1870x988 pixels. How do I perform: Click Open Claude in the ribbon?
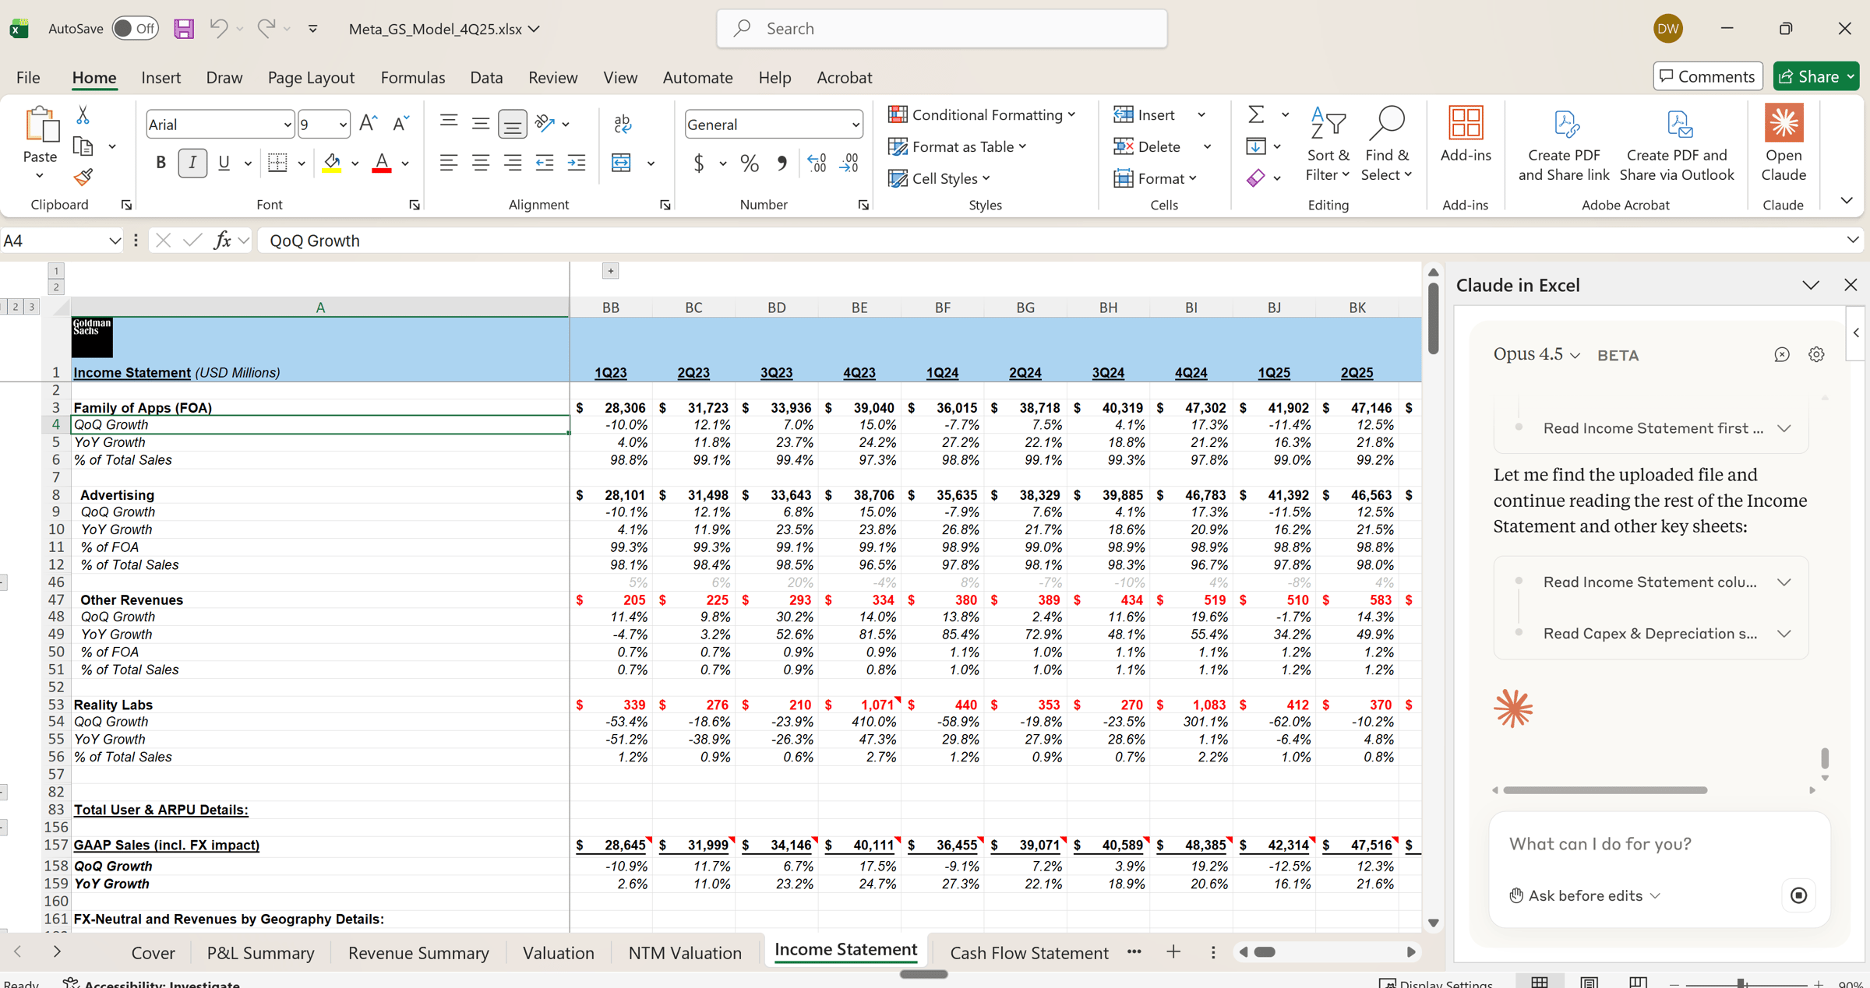(x=1784, y=144)
